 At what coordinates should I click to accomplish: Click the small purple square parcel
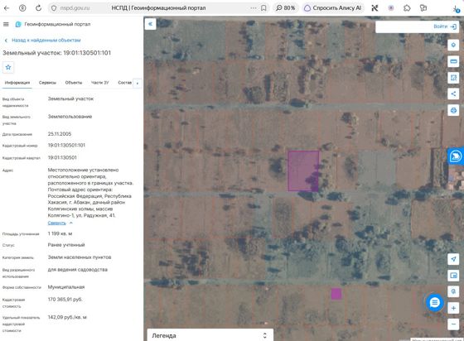pos(336,294)
